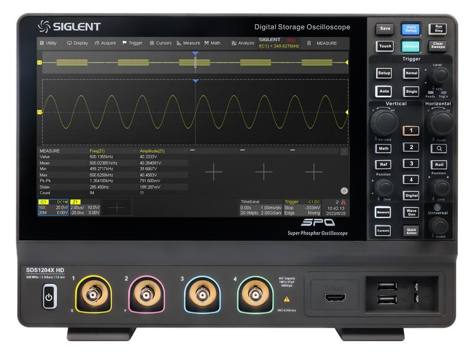The image size is (472, 354).
Task: Tap the USB status icon above the clock
Action: 337,202
